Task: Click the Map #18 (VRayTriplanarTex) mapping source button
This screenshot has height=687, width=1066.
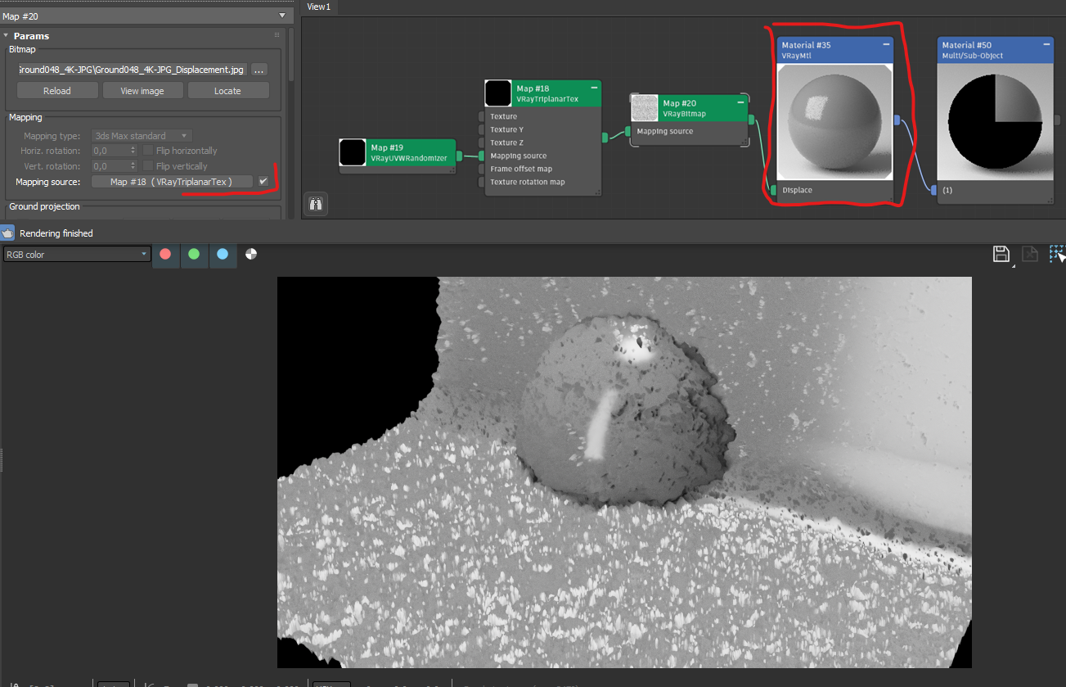Action: 172,182
